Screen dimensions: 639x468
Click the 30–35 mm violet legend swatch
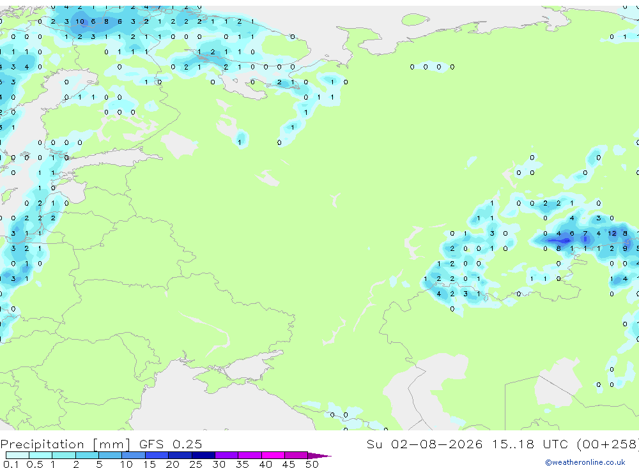(x=227, y=455)
